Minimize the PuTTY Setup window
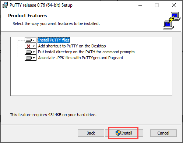 (140, 5)
